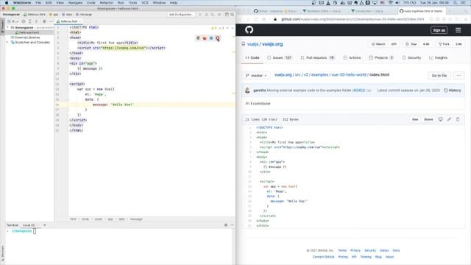Click the Watch repository button
471x265 pixels.
[x=378, y=44]
